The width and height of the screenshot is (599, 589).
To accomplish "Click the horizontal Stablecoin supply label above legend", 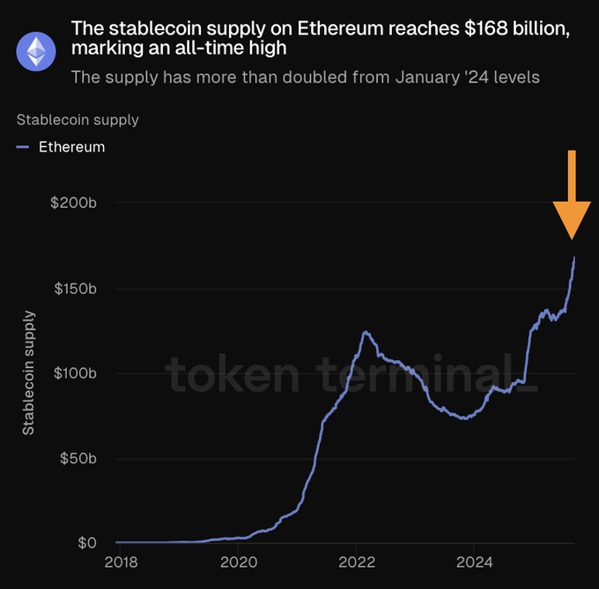I will 78,120.
